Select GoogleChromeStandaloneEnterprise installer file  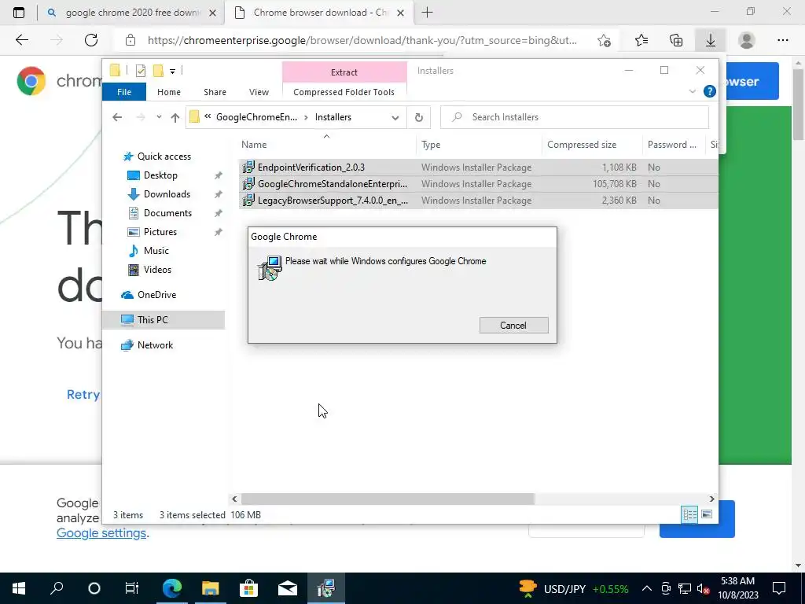point(479,184)
